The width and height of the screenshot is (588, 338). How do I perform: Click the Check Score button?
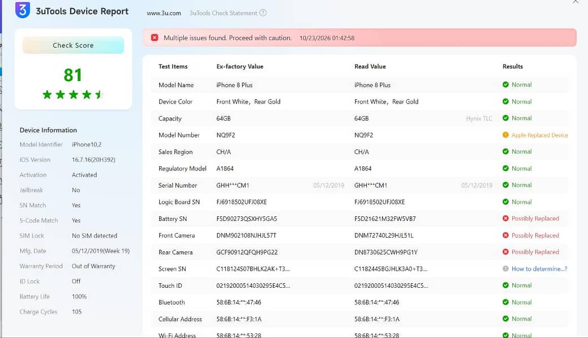click(x=73, y=45)
